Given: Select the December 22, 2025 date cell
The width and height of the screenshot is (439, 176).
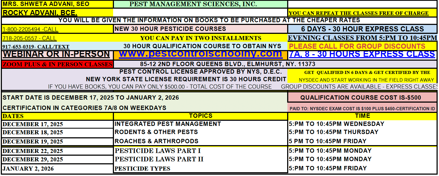Looking at the screenshot, I should 57,151.
